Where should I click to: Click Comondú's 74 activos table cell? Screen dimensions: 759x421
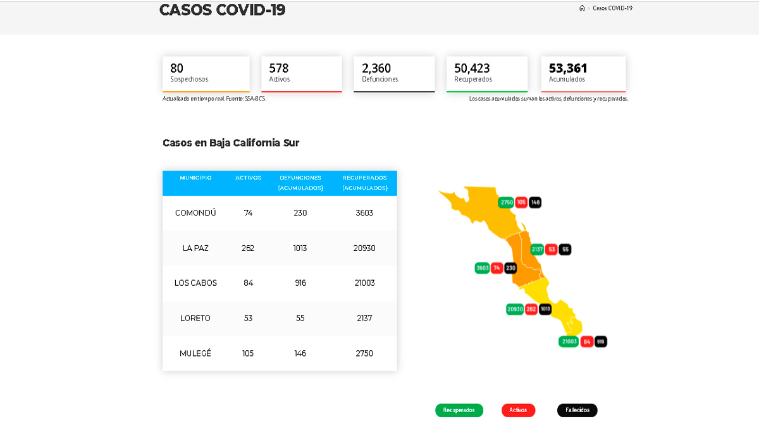click(x=248, y=213)
